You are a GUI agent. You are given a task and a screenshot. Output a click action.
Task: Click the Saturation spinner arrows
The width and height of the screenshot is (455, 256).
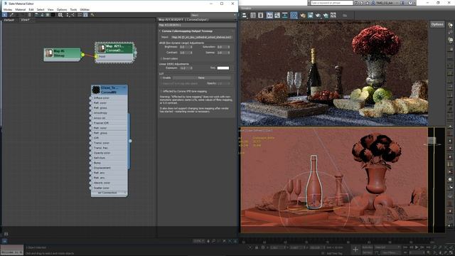[x=229, y=47]
